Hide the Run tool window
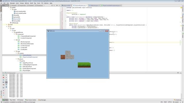Screen dimensions: 184x103 point(181,73)
